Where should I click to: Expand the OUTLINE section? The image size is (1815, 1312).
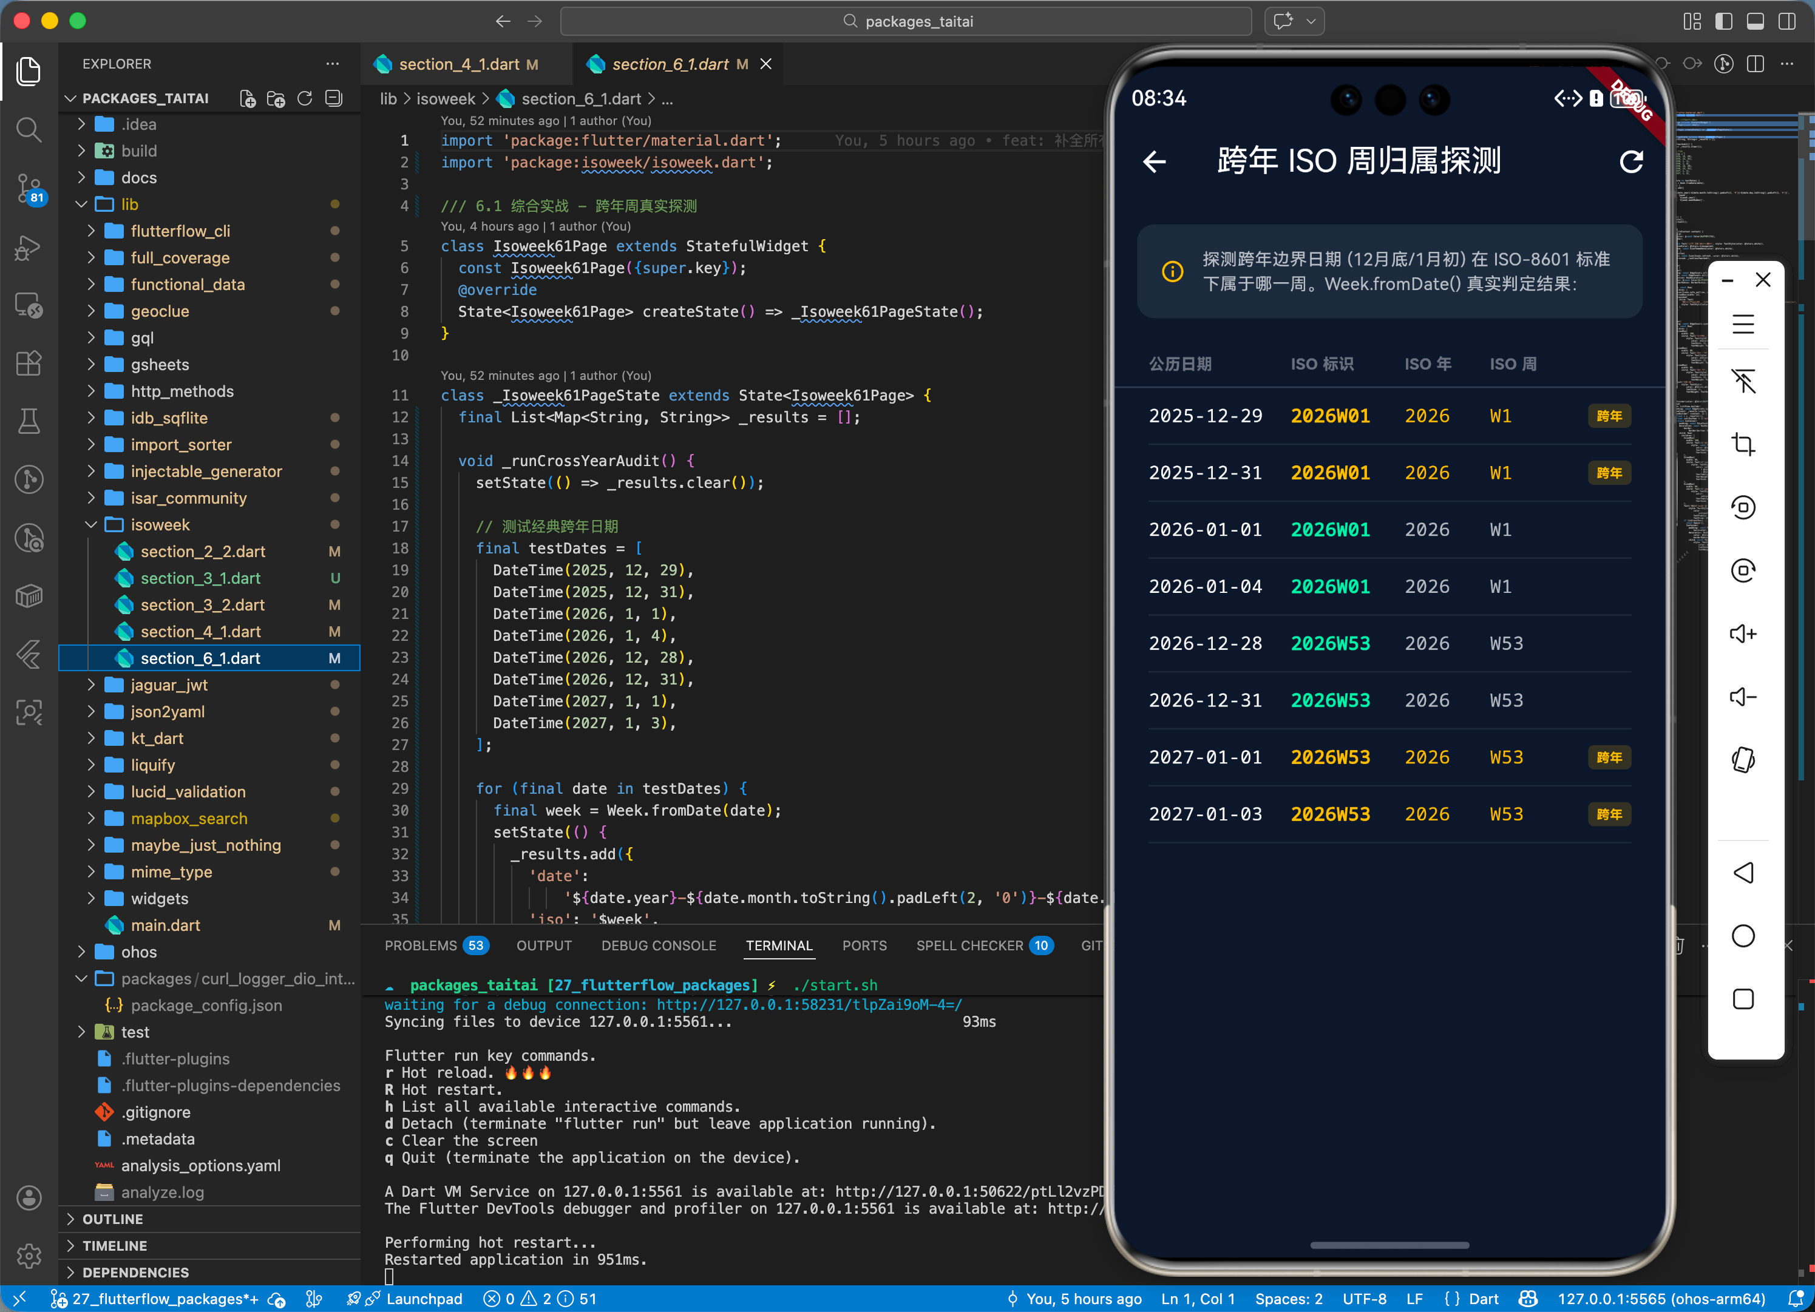tap(112, 1219)
